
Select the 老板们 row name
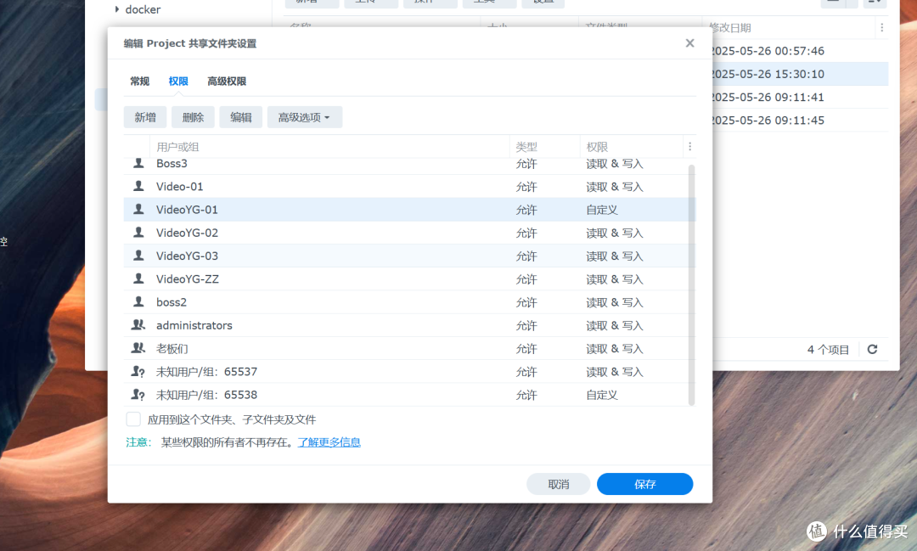(172, 349)
